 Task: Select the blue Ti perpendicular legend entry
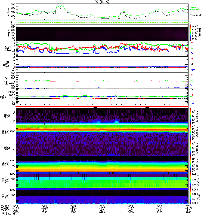pos(192,103)
